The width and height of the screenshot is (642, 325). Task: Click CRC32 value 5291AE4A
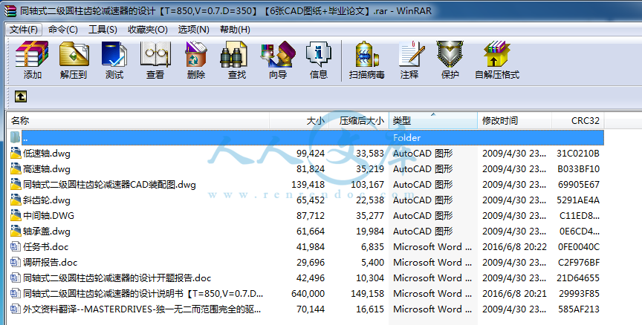pos(578,200)
